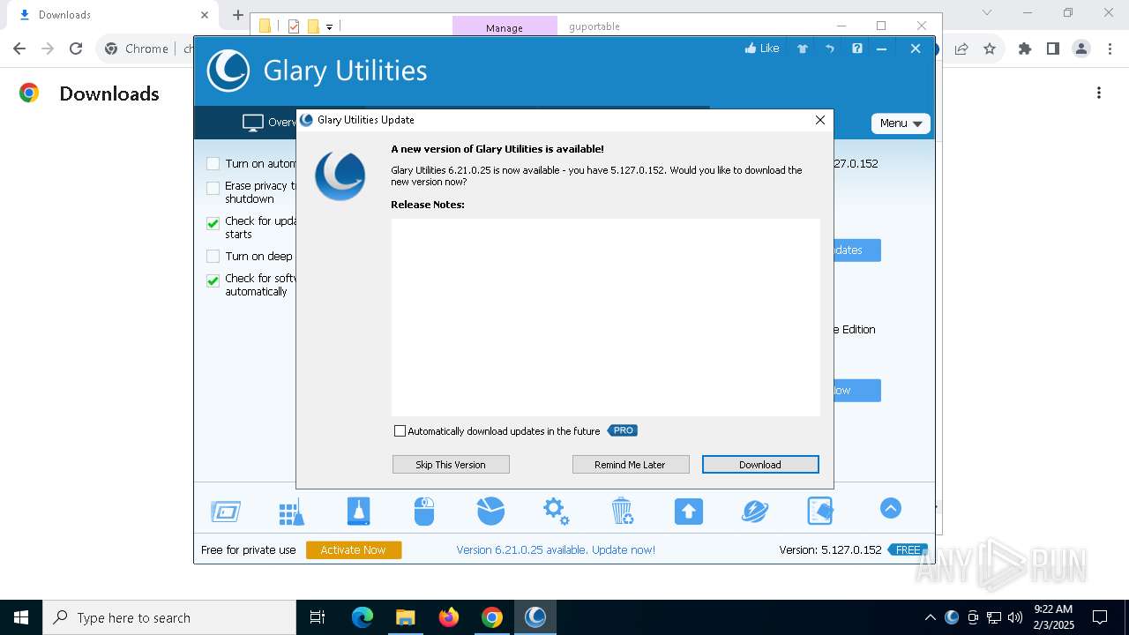
Task: Open the Context Menu Manager mouse icon
Action: coord(424,512)
